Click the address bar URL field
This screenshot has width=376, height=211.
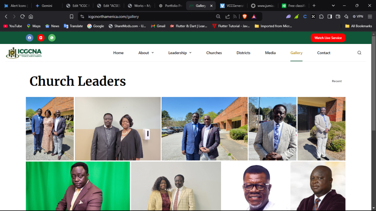coord(147,16)
